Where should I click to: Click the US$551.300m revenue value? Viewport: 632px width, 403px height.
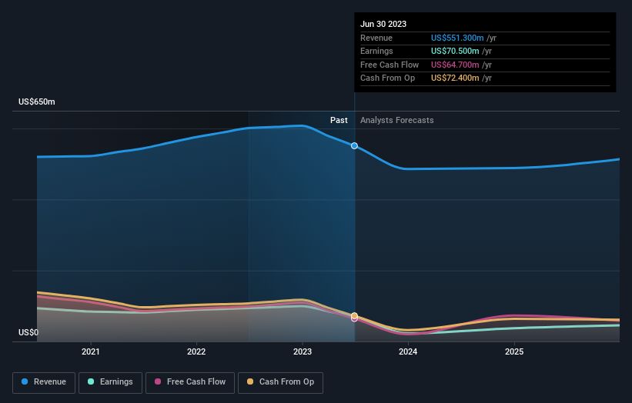(457, 38)
